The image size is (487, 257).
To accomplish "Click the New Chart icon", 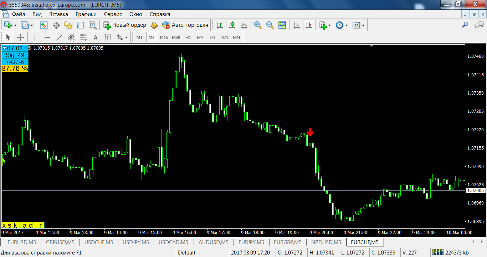I will 8,25.
